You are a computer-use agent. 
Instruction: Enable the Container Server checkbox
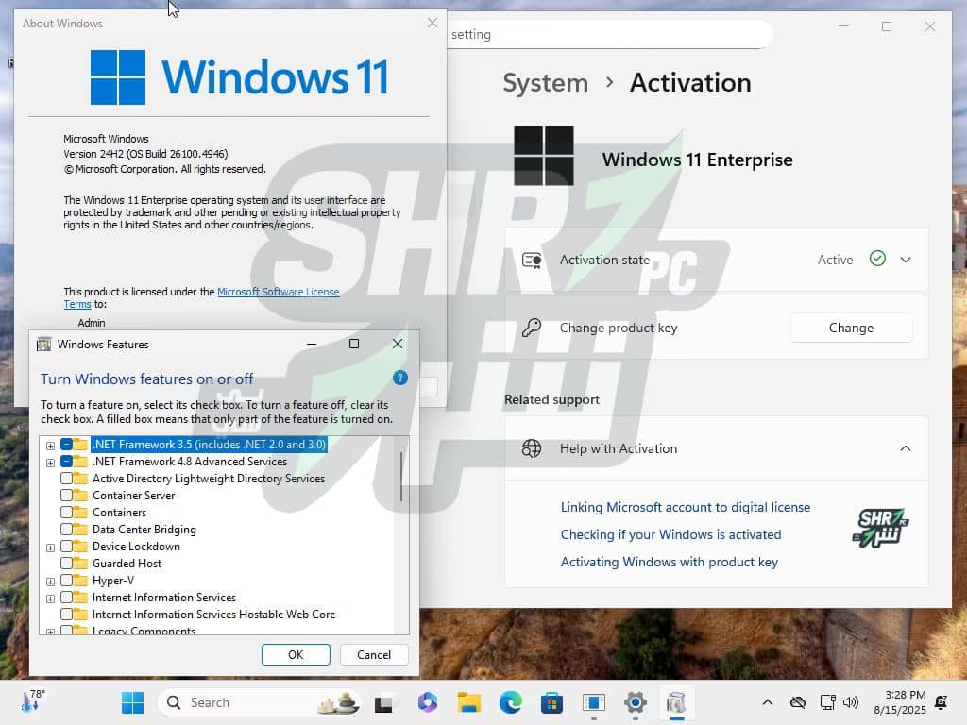(67, 495)
